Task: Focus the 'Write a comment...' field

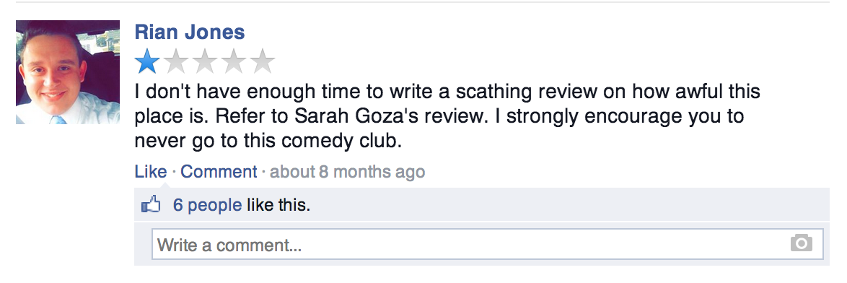Action: coord(487,244)
